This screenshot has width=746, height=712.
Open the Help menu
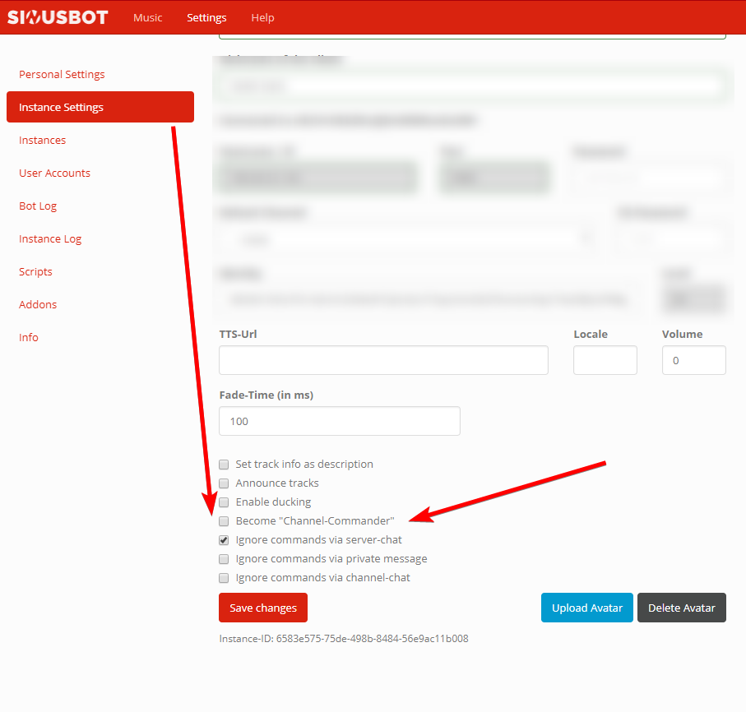[262, 17]
